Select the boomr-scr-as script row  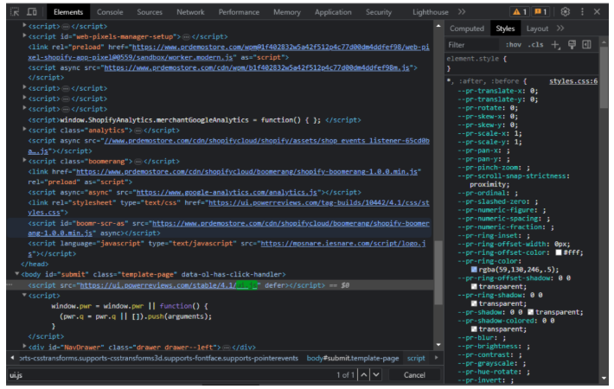click(x=220, y=228)
